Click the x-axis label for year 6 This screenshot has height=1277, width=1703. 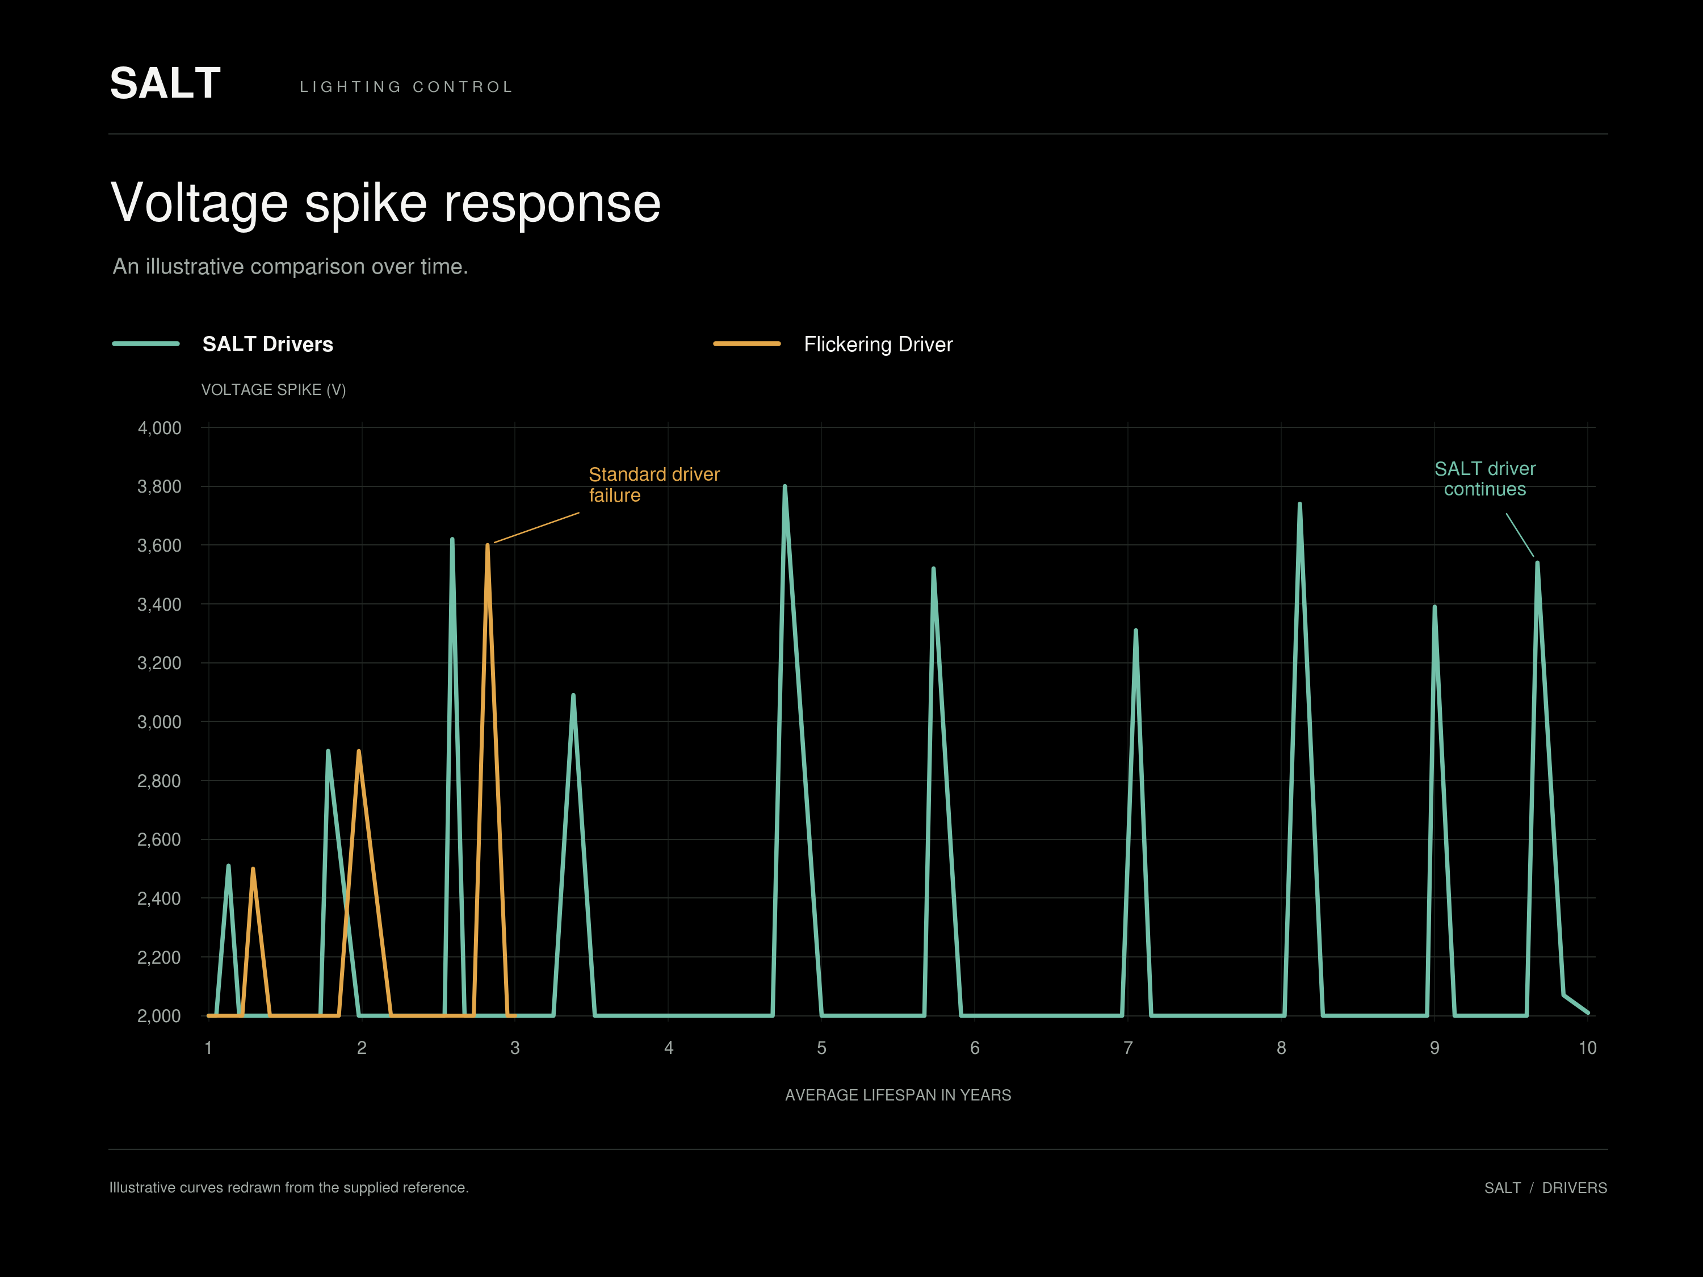coord(975,1048)
